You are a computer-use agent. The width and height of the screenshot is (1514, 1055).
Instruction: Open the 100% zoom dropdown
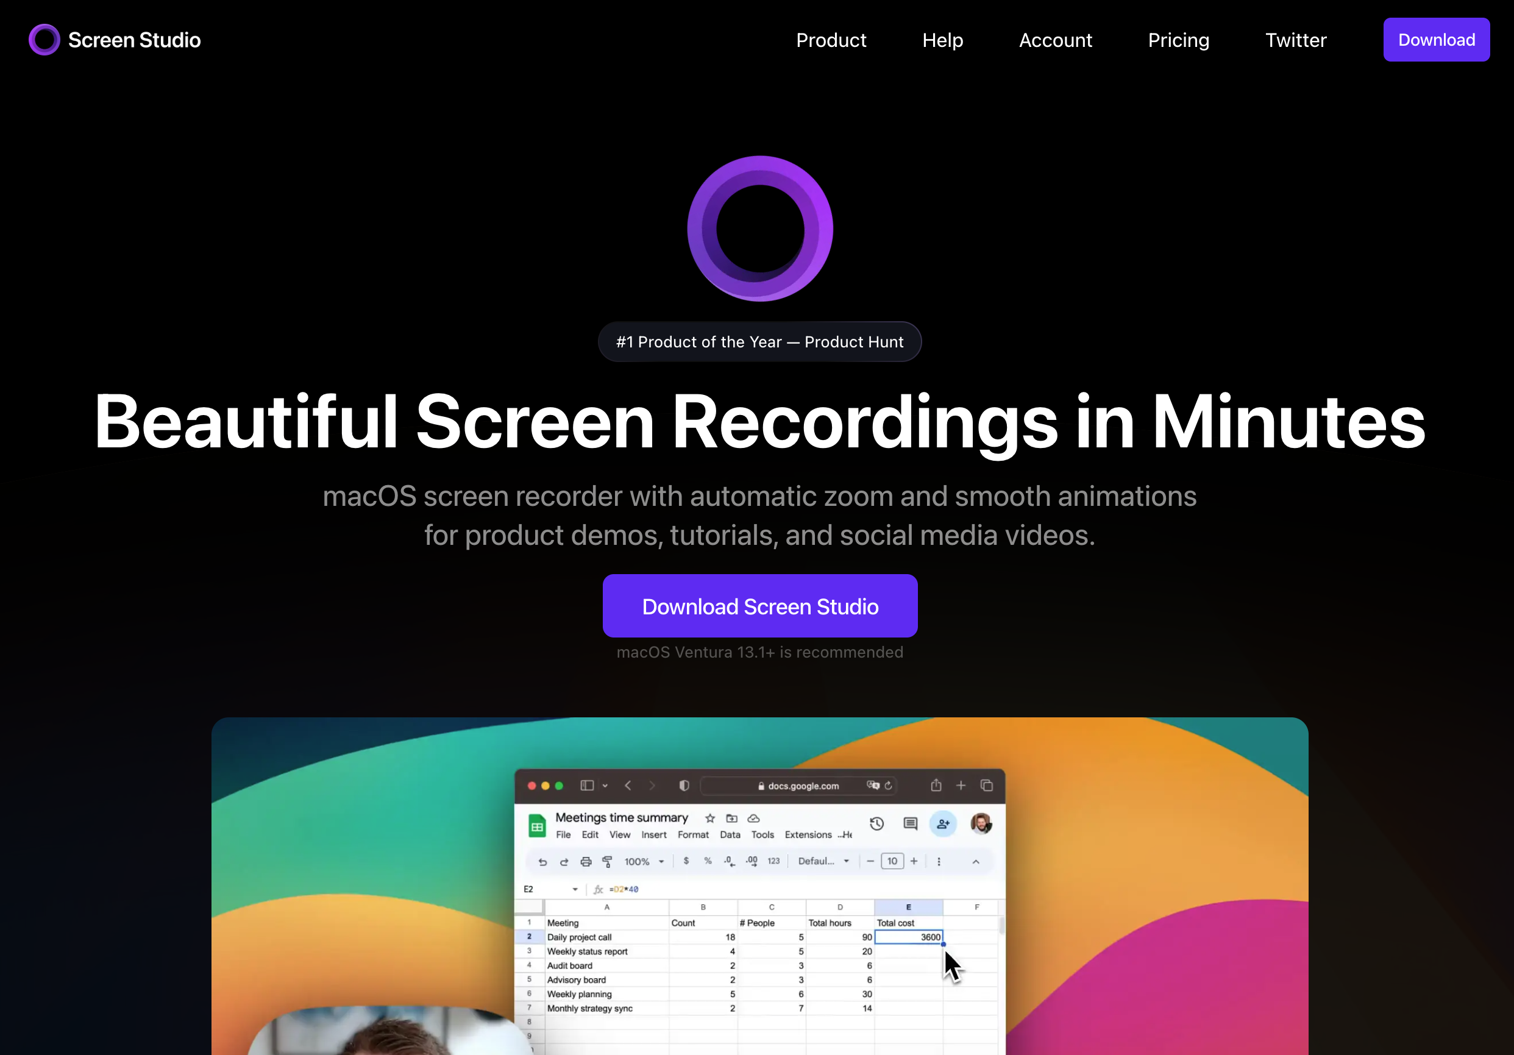pos(644,862)
